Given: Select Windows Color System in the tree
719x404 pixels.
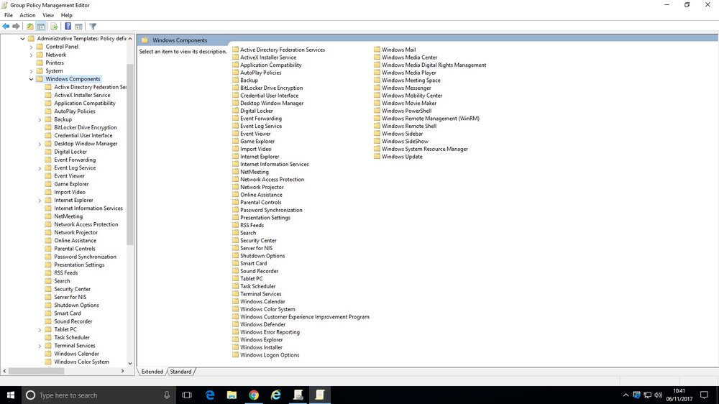Looking at the screenshot, I should [x=82, y=362].
